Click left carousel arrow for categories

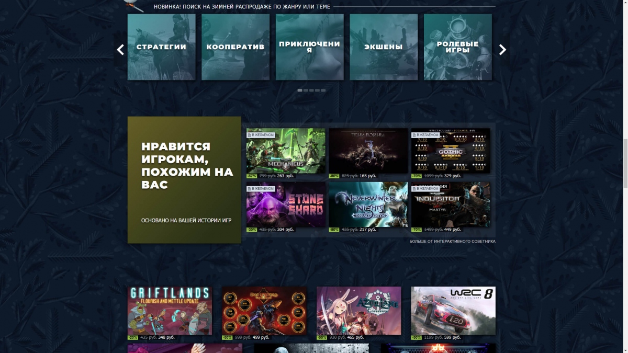(x=120, y=50)
